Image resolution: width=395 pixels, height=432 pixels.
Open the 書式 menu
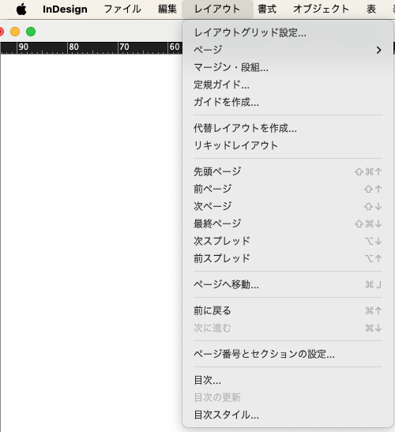pos(267,9)
